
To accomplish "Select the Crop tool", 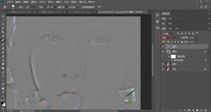I will (3, 32).
